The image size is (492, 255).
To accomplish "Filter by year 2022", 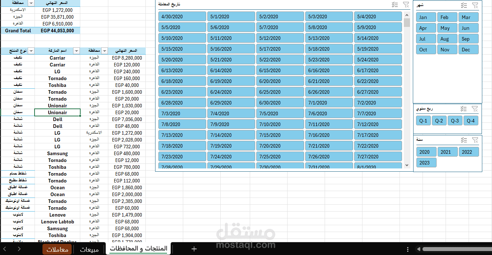I will [x=469, y=152].
